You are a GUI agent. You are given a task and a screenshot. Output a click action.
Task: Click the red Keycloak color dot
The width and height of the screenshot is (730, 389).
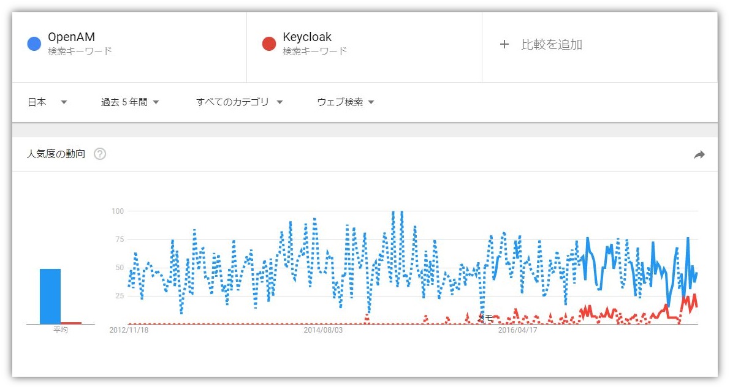[x=269, y=43]
